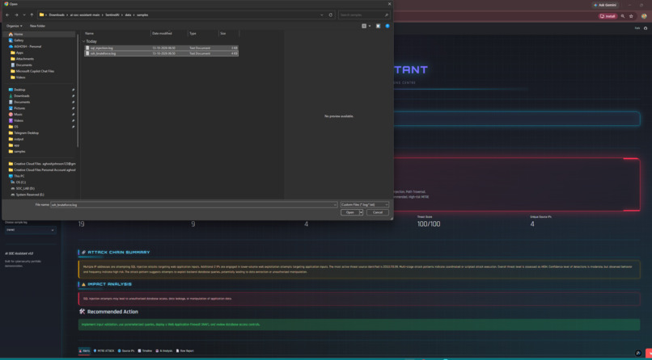This screenshot has height=360, width=652.
Task: Click the Attack Chain Summary heading
Action: tap(118, 252)
